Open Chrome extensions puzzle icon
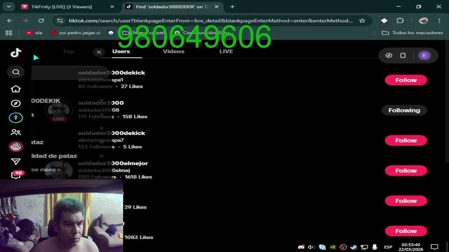Viewport: 449px width, 252px height. (400, 21)
